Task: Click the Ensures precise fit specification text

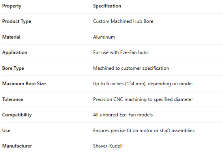Action: (144, 131)
